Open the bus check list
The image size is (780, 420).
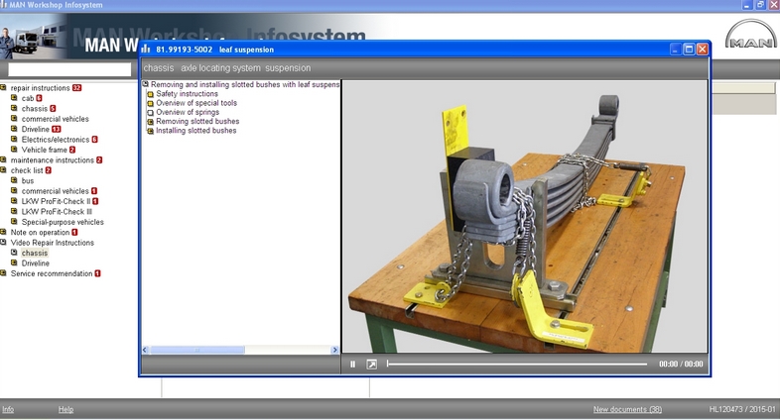[28, 180]
